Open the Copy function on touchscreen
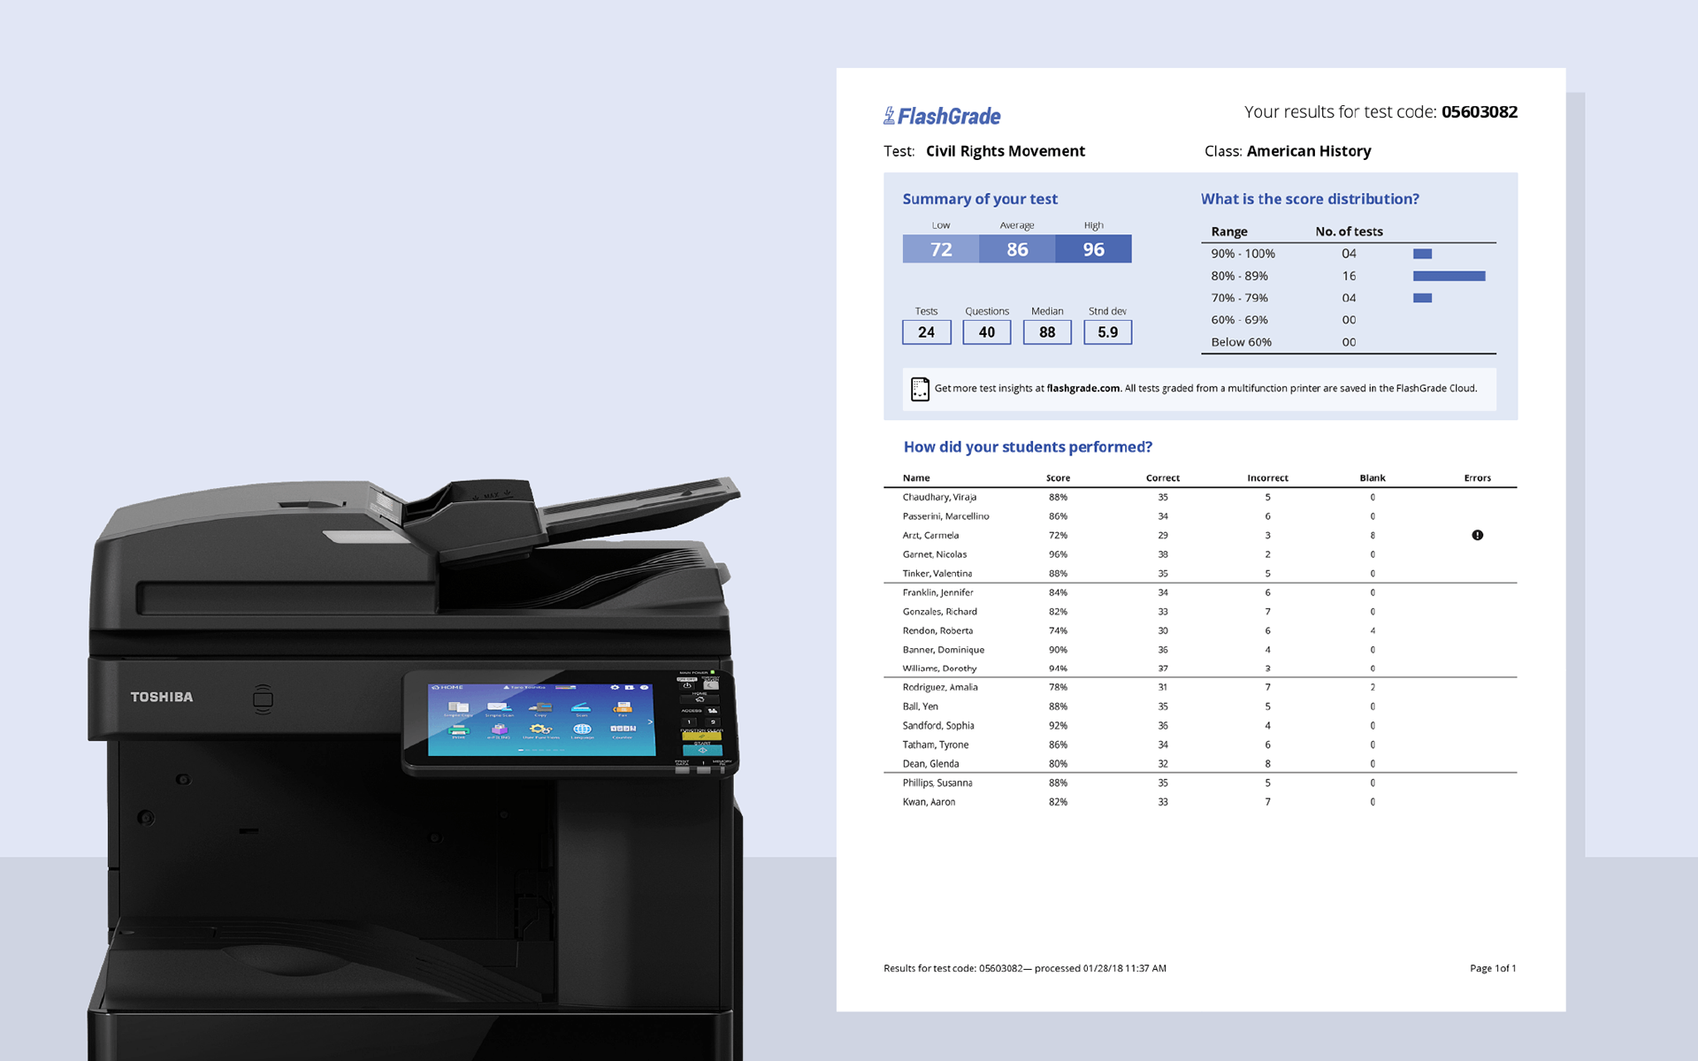This screenshot has width=1698, height=1061. [540, 707]
